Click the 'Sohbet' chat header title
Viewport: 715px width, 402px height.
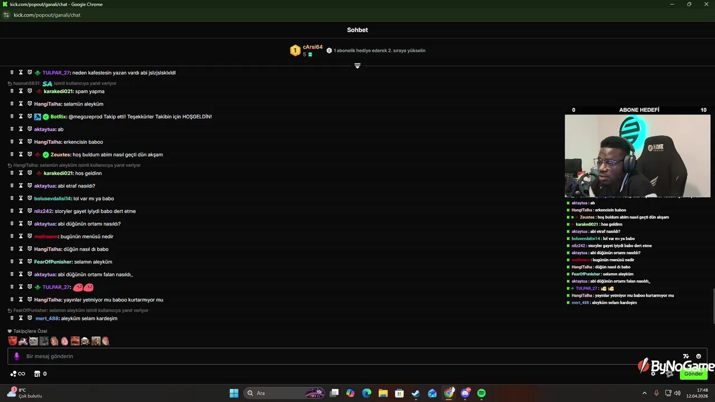click(x=357, y=30)
